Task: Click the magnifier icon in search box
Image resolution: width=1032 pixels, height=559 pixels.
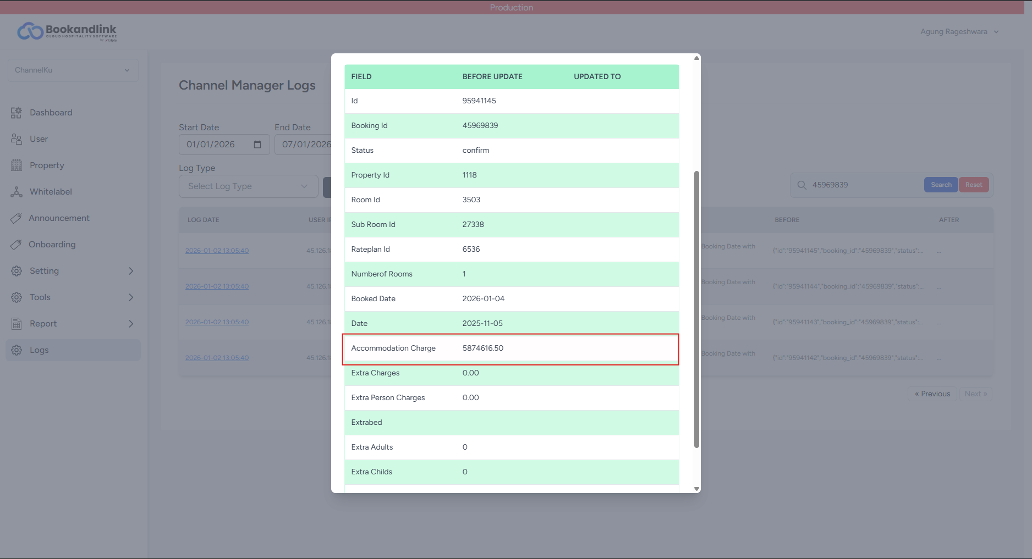Action: (802, 185)
